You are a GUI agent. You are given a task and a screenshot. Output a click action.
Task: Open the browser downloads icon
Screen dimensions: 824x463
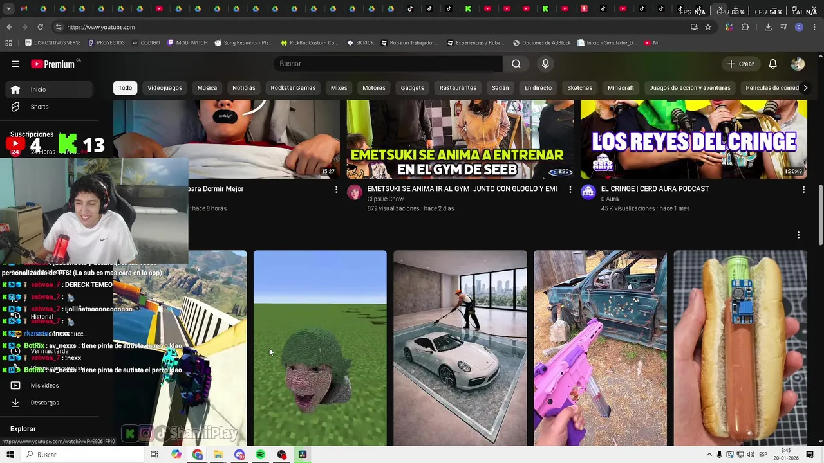(x=768, y=27)
